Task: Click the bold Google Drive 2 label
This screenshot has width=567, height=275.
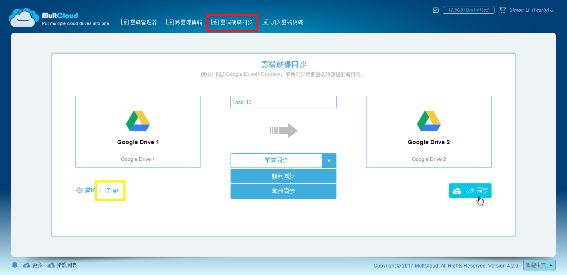Action: coord(429,142)
